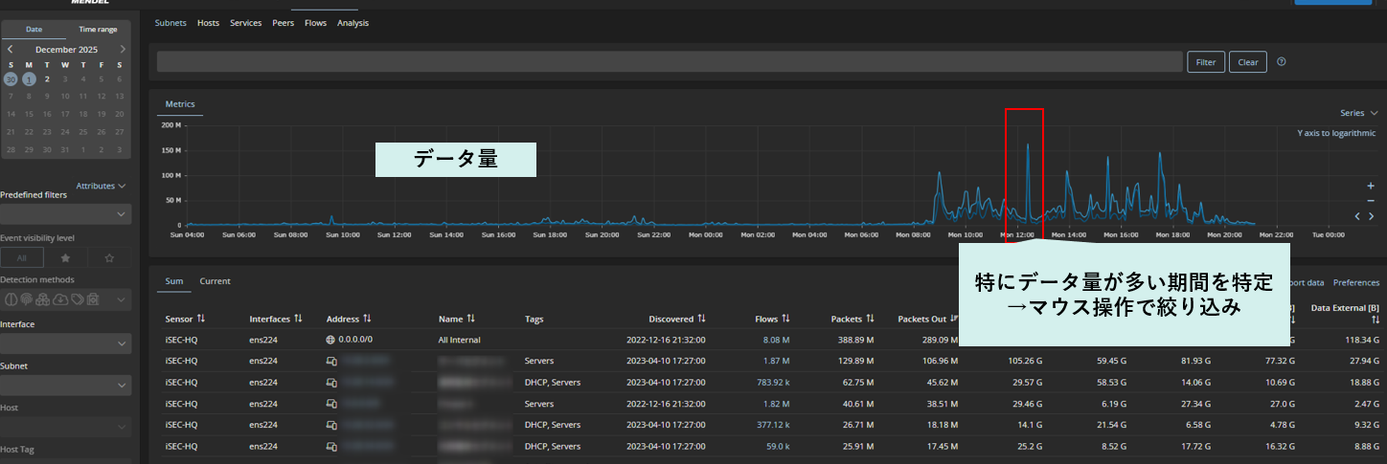This screenshot has height=464, width=1387.
Task: Switch to the Flows tab
Action: pyautogui.click(x=315, y=23)
